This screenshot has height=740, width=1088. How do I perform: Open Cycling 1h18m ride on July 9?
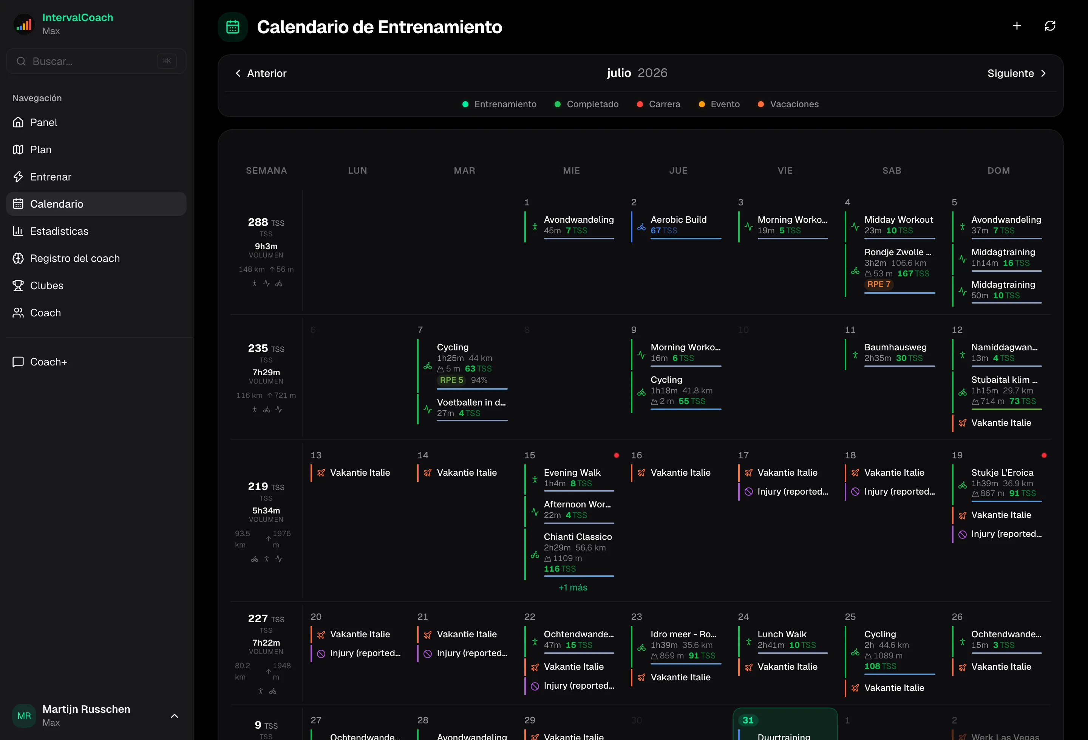point(677,392)
